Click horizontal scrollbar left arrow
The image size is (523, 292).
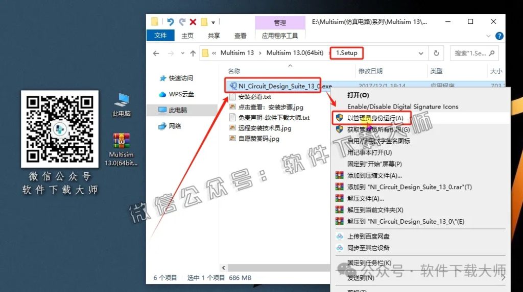(x=224, y=268)
